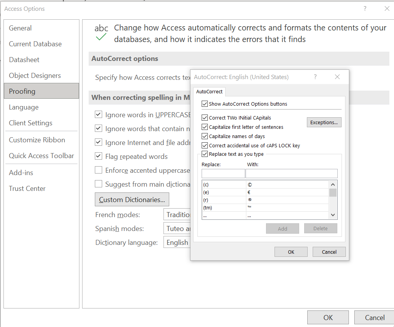
Task: Toggle Ignore words that contain numbers
Action: (99, 128)
